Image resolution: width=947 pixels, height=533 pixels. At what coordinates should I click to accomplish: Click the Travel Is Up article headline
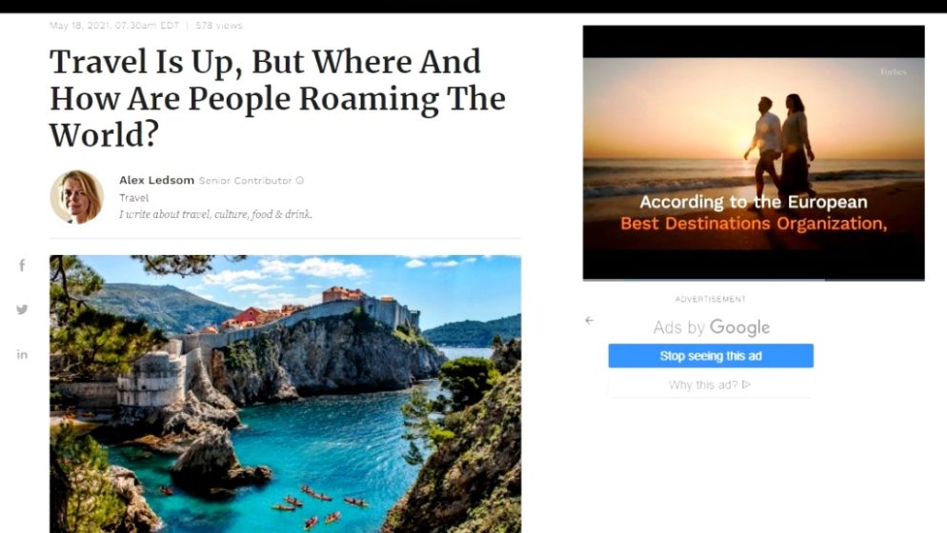(277, 98)
